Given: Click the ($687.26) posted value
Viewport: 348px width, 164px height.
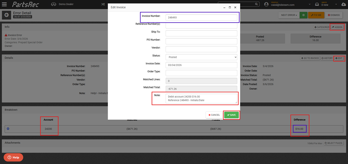Looking at the screenshot, I should pyautogui.click(x=216, y=129).
